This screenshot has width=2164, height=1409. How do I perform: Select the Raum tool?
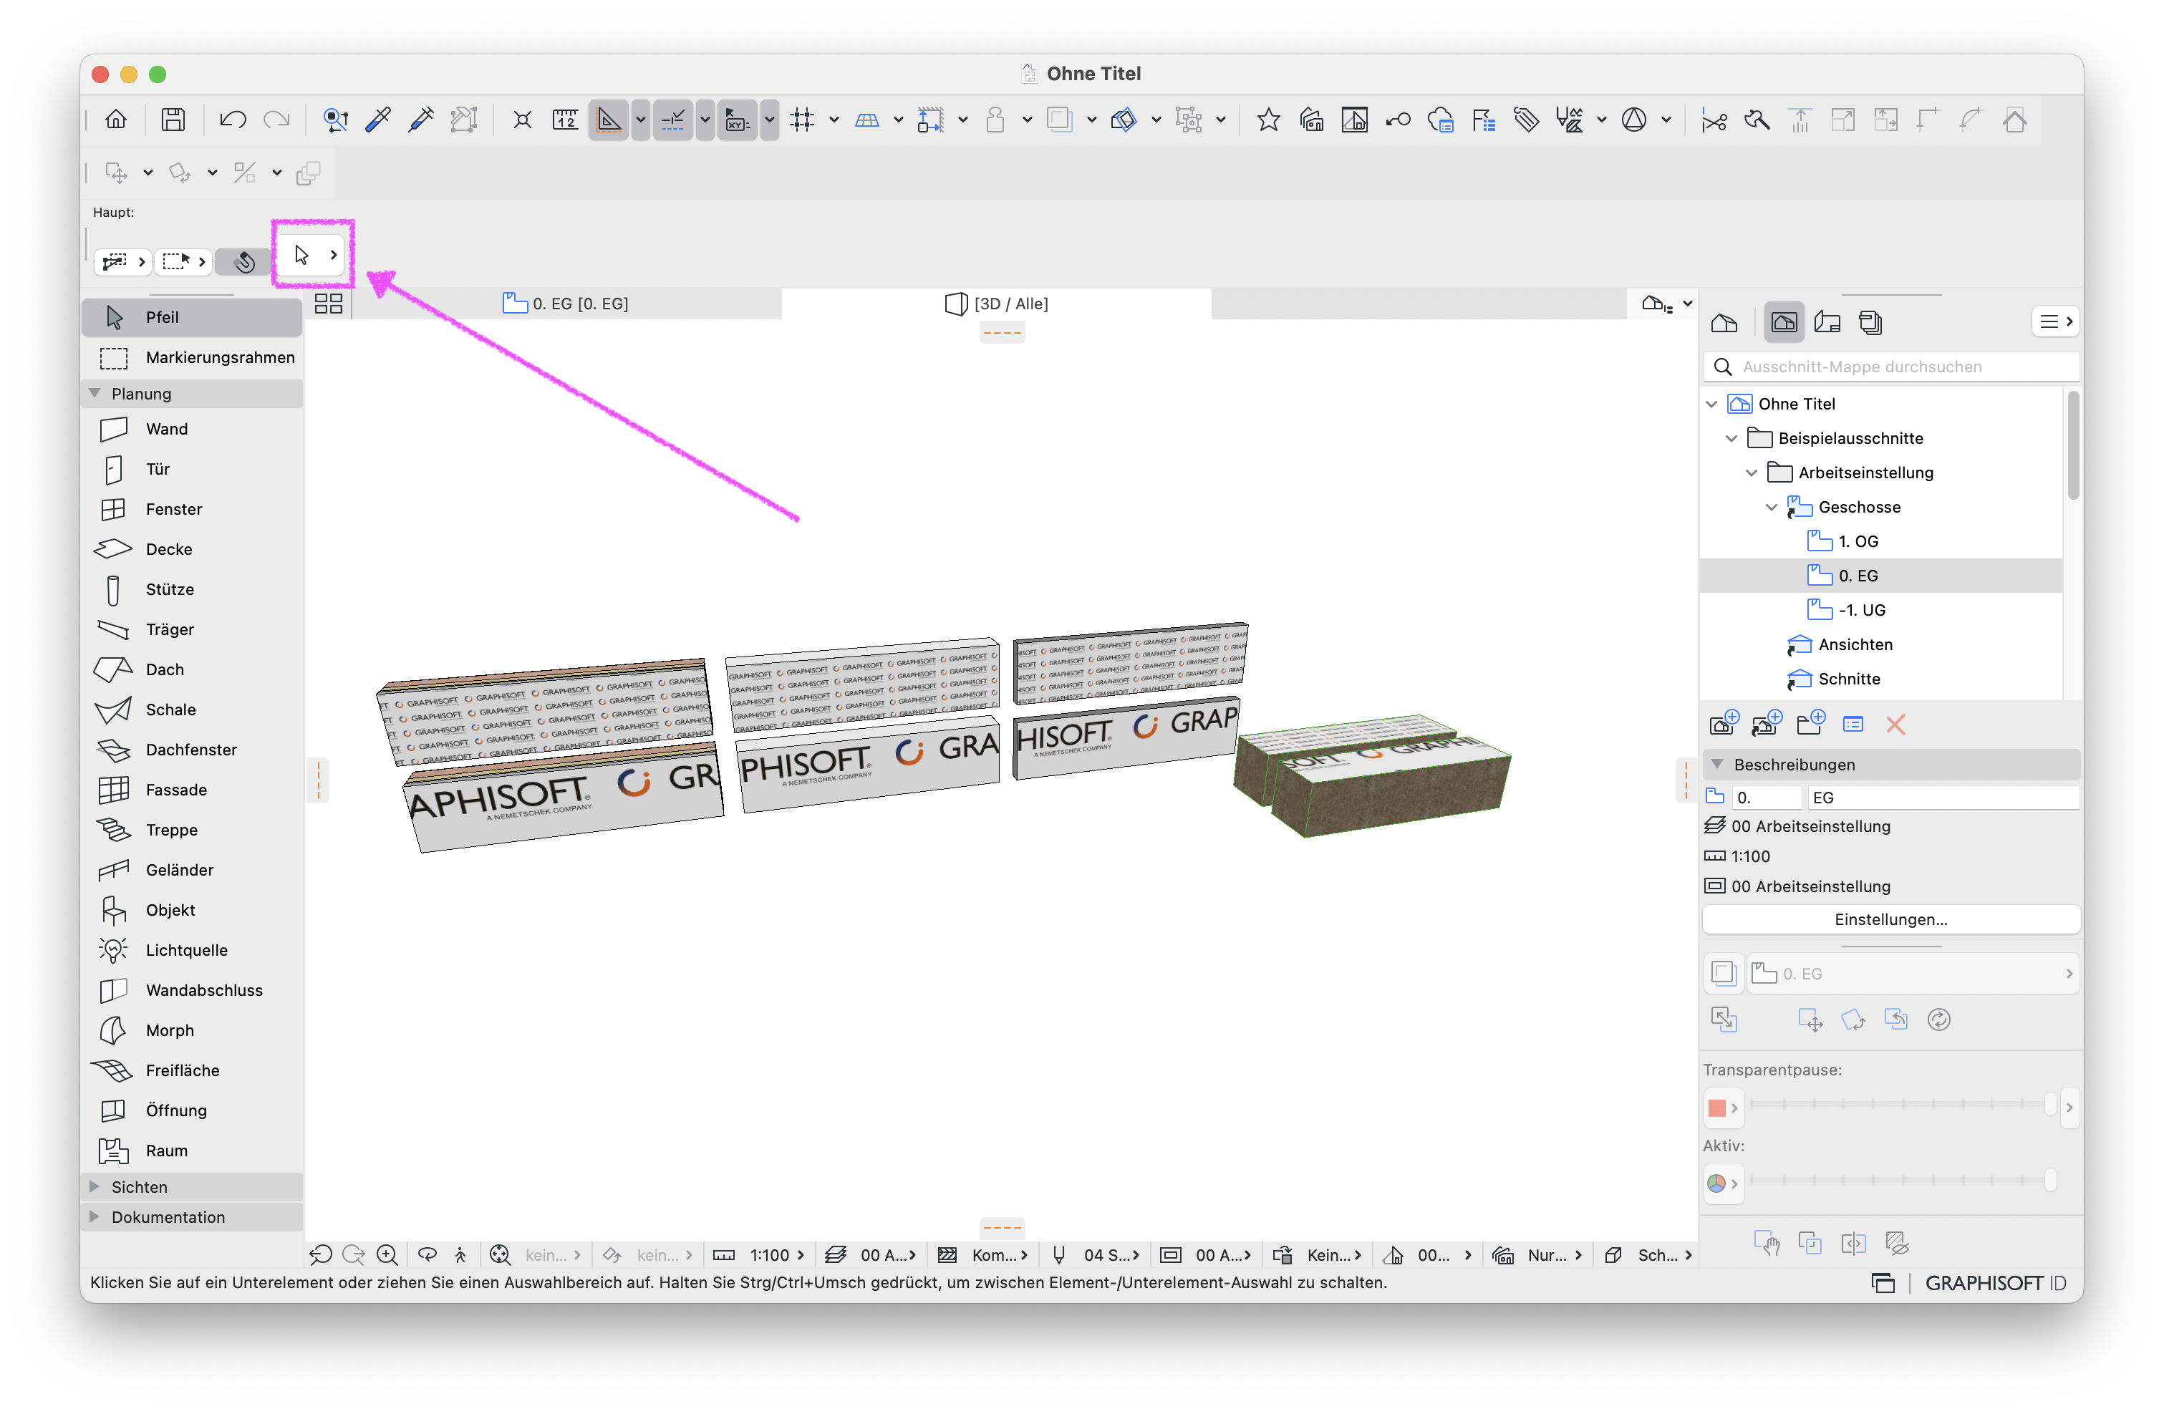pos(192,1150)
